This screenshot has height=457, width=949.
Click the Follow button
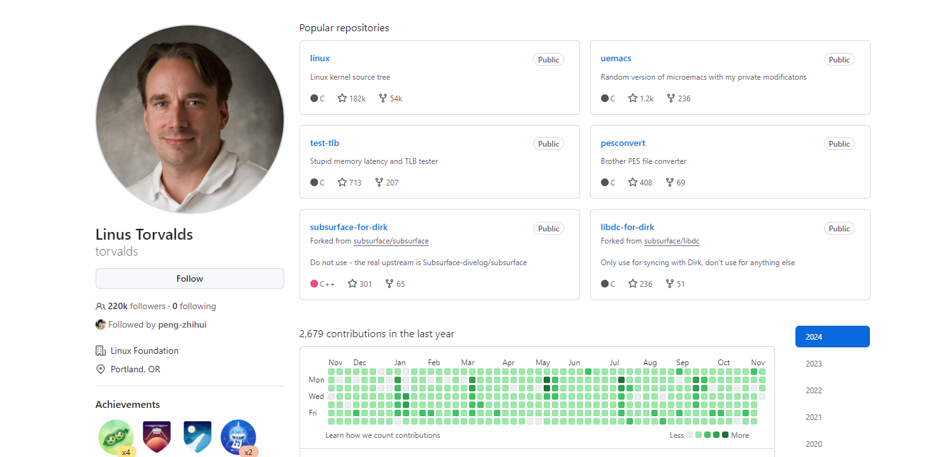coord(190,279)
